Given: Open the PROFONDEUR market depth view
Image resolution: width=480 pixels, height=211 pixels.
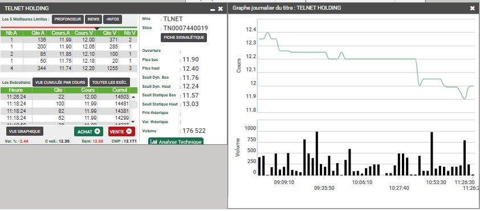Looking at the screenshot, I should [x=68, y=19].
